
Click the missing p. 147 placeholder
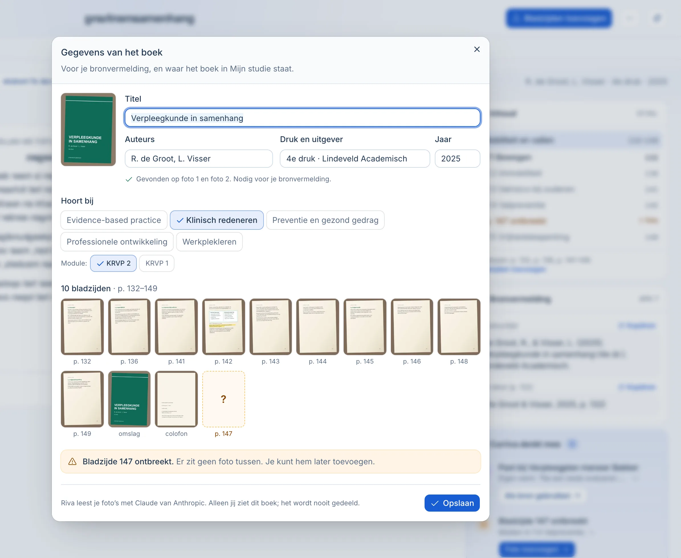point(224,399)
